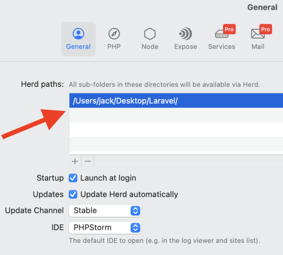283x255 pixels.
Task: Expand the IDE dropdown showing PHPStorm
Action: coord(105,227)
